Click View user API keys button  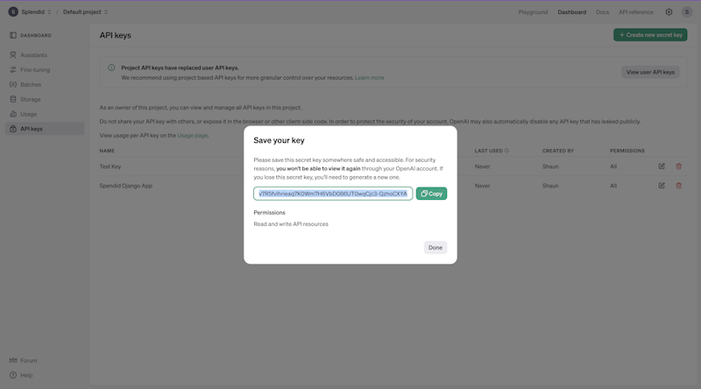[x=650, y=72]
